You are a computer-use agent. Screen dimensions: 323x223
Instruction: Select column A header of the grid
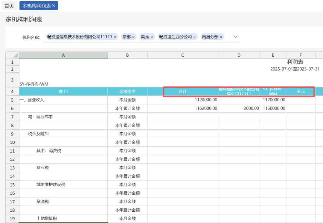[x=63, y=55]
